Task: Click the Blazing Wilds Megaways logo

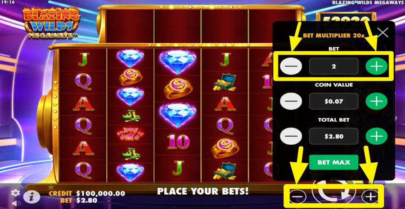Action: [51, 23]
